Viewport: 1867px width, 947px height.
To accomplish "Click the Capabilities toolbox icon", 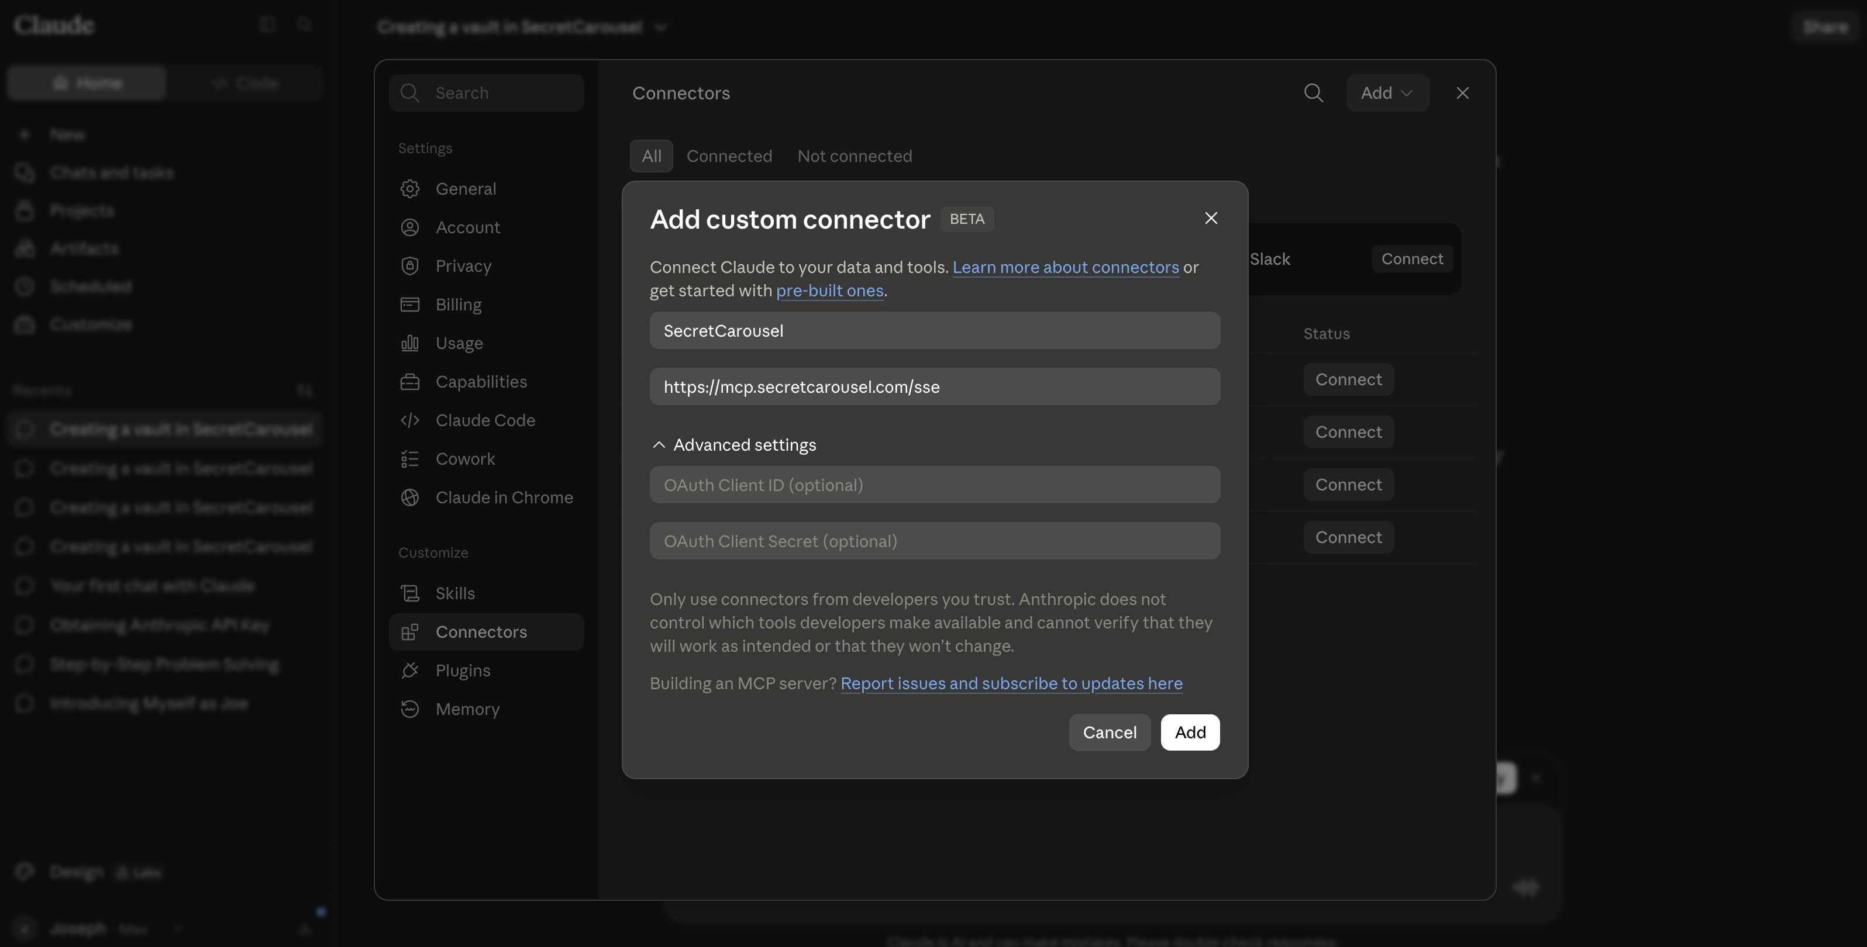I will (409, 382).
